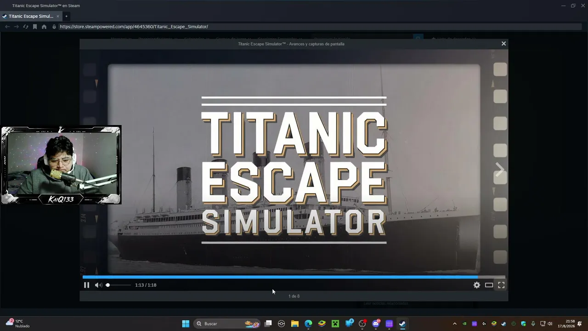This screenshot has height=331, width=588.
Task: Bookmark this Steam page
Action: 35,27
